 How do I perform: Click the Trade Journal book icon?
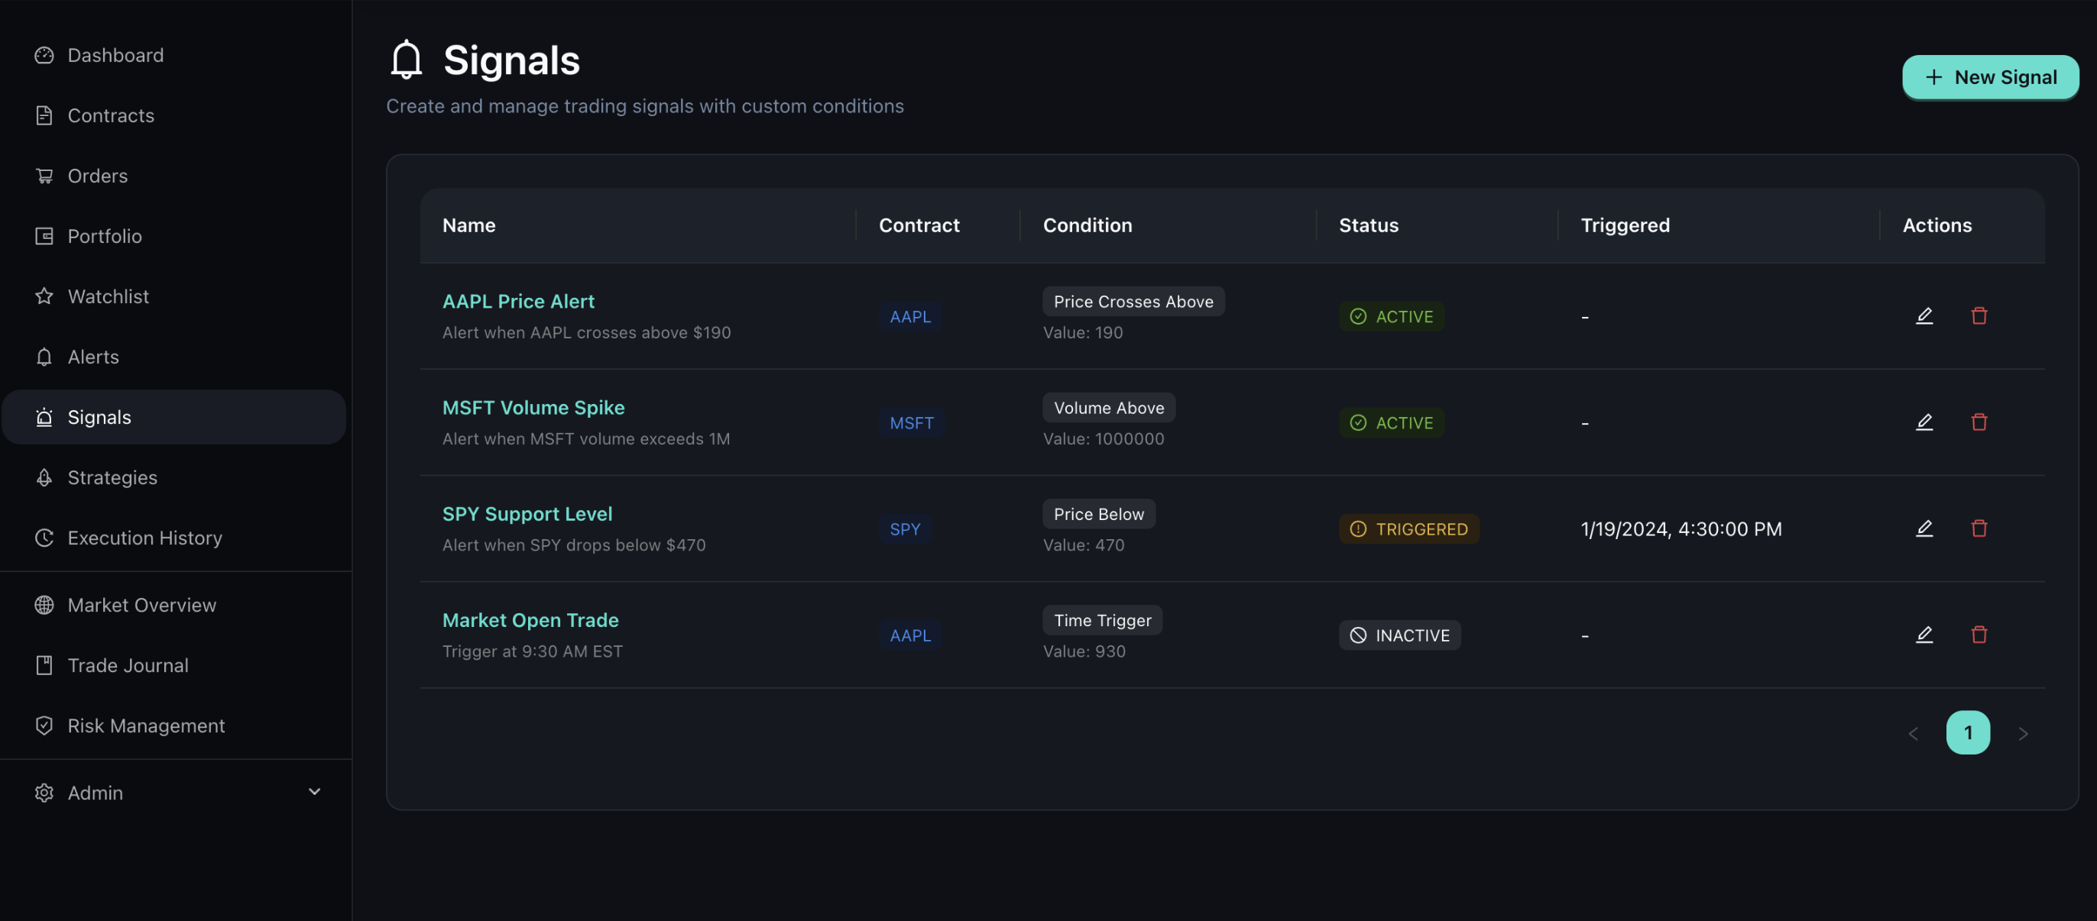[44, 664]
